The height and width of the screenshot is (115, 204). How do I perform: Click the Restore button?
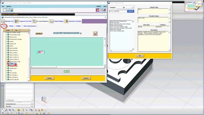click(86, 78)
